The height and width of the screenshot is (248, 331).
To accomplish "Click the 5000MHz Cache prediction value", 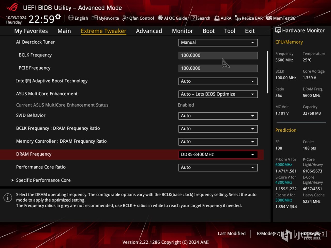I will pyautogui.click(x=283, y=200).
